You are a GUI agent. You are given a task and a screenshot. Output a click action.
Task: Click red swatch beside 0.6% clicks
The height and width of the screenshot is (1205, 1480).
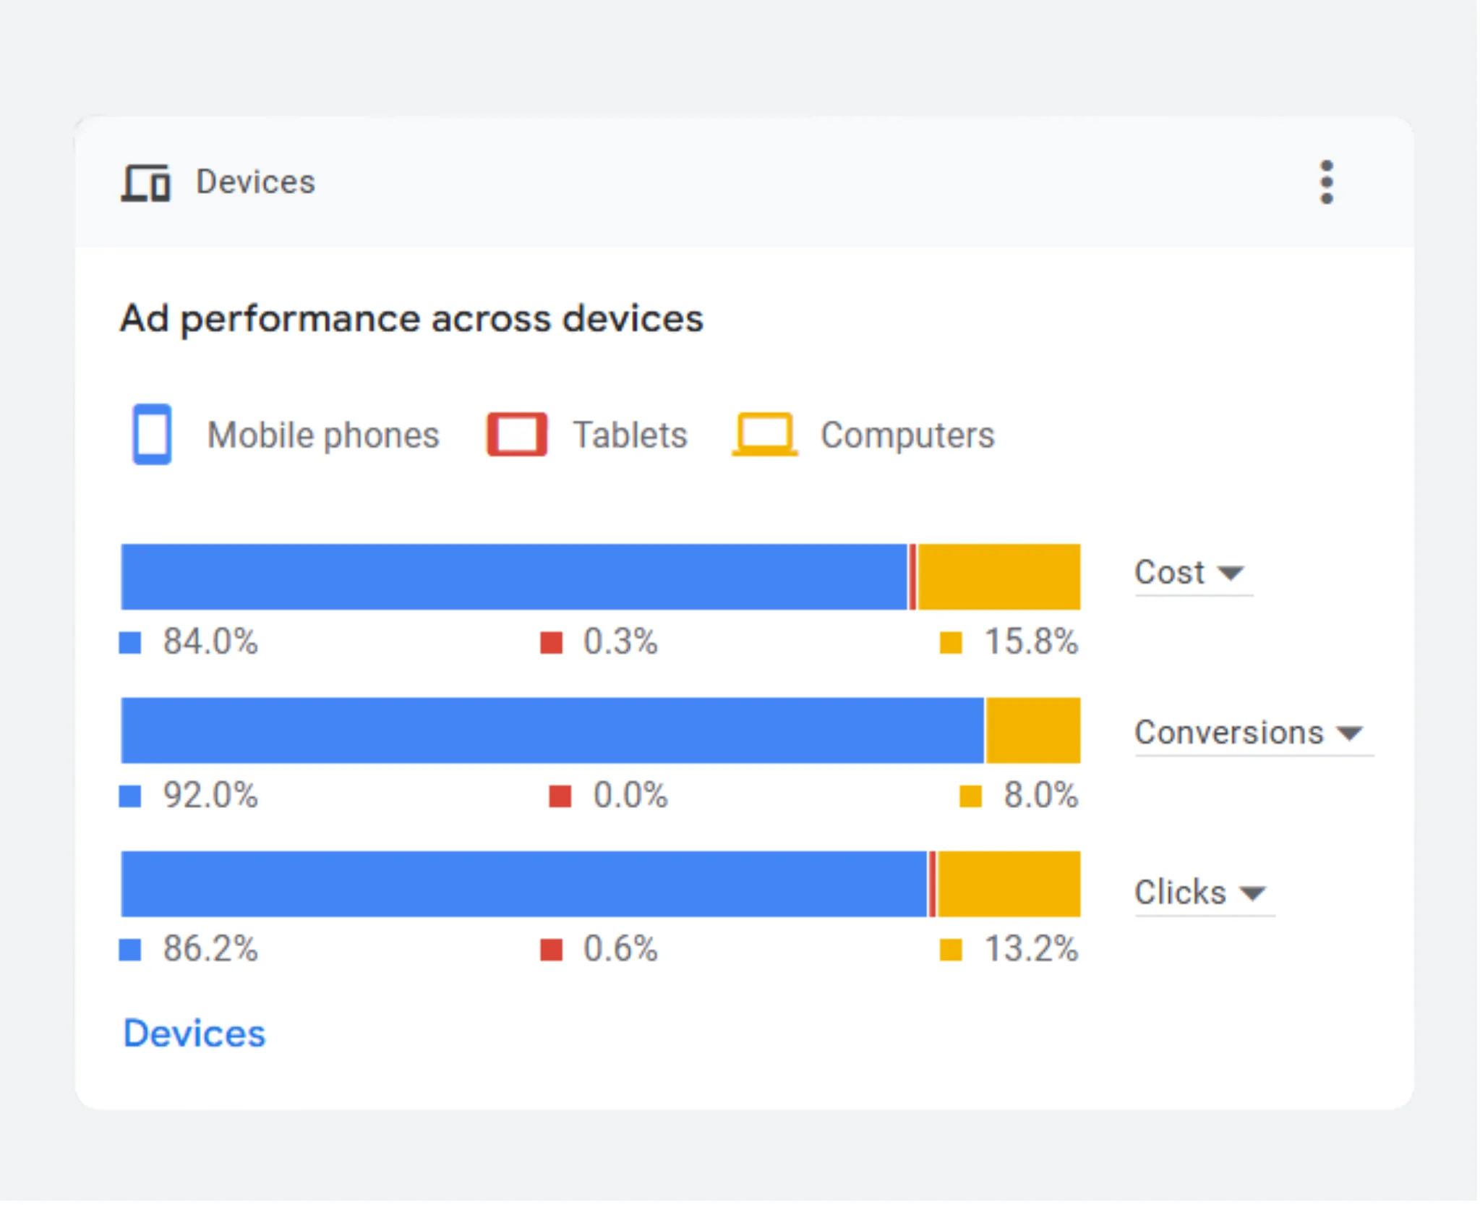click(x=552, y=950)
